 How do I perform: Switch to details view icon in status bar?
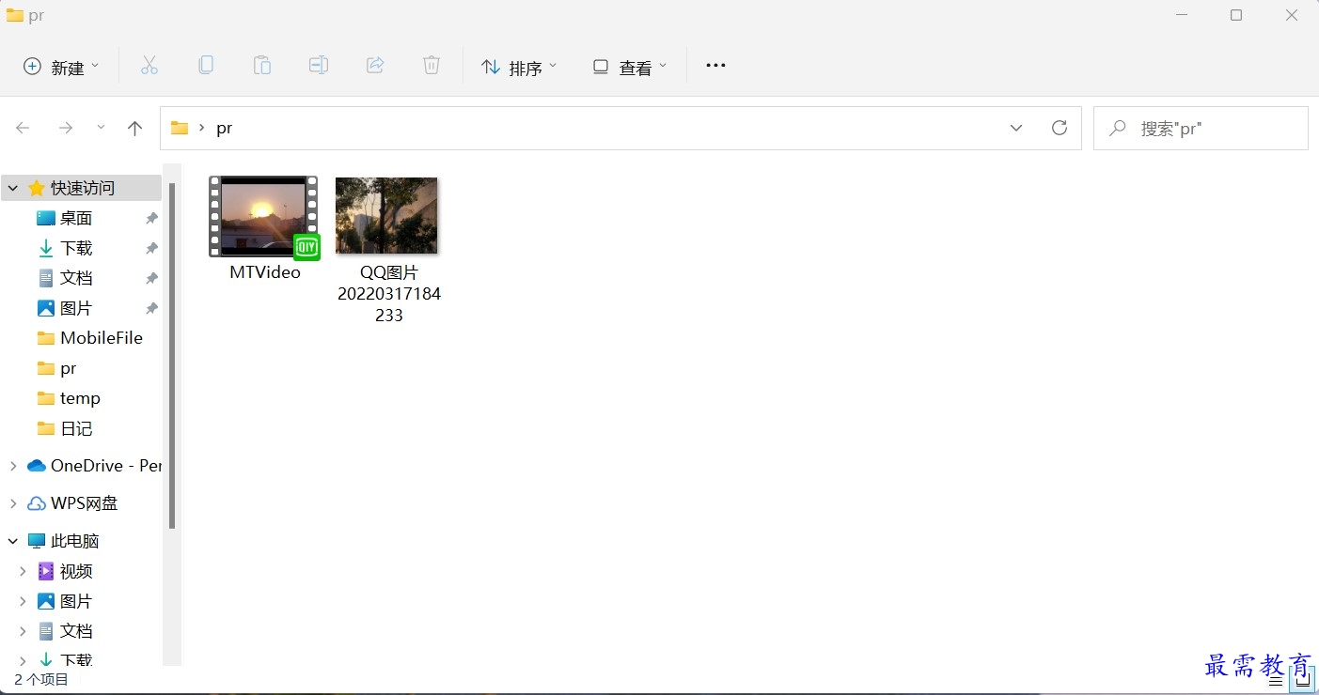click(1276, 681)
